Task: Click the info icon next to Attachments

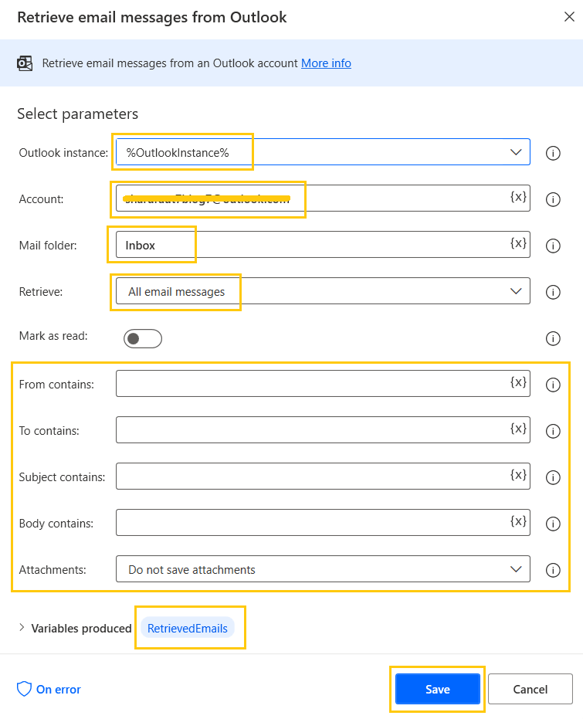Action: point(553,570)
